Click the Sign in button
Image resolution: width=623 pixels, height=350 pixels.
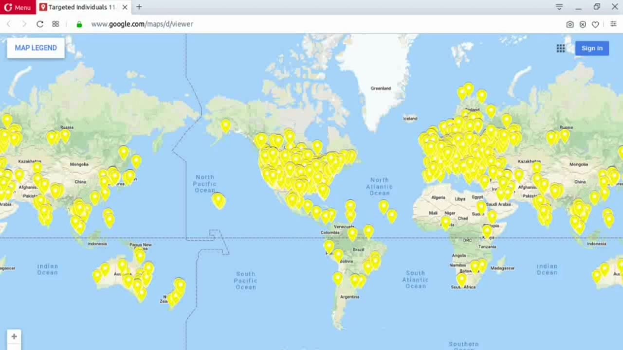coord(592,48)
